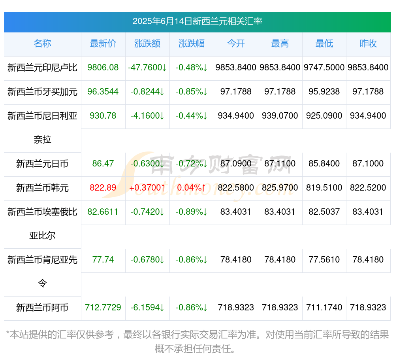Click the 昨收 column header
Image resolution: width=395 pixels, height=361 pixels.
368,43
